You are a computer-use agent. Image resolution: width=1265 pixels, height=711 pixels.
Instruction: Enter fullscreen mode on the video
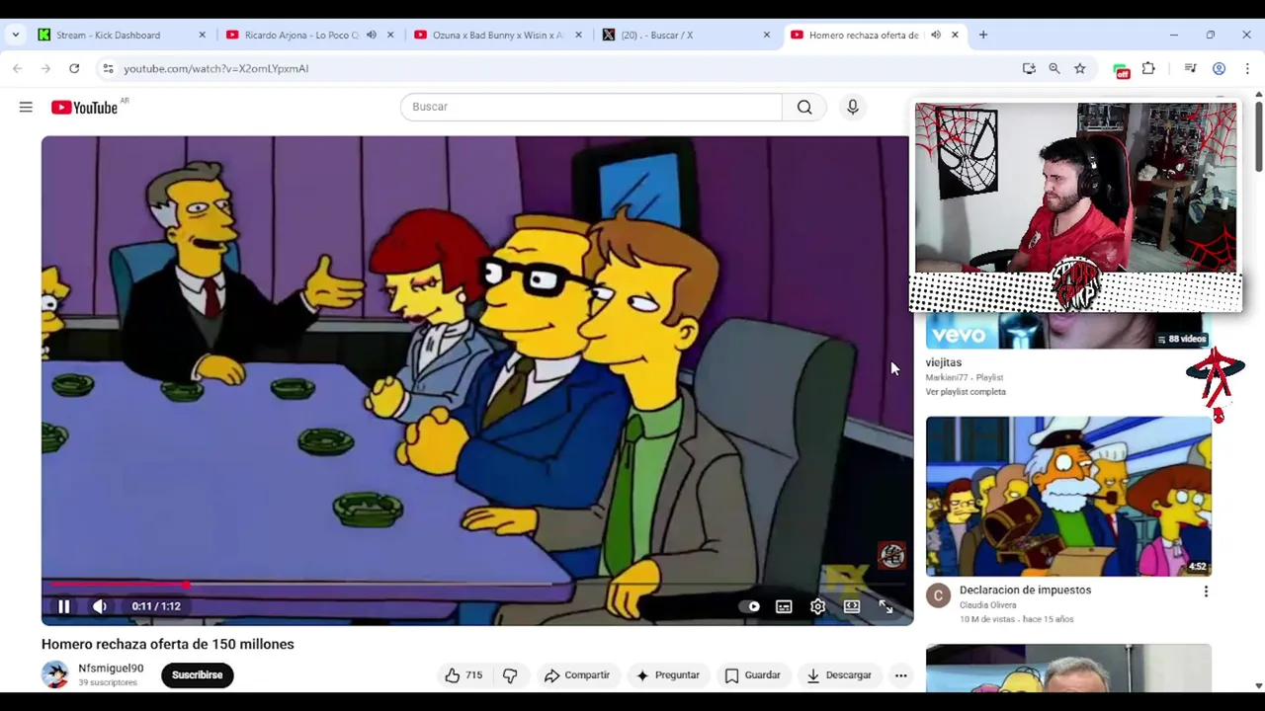(x=885, y=606)
